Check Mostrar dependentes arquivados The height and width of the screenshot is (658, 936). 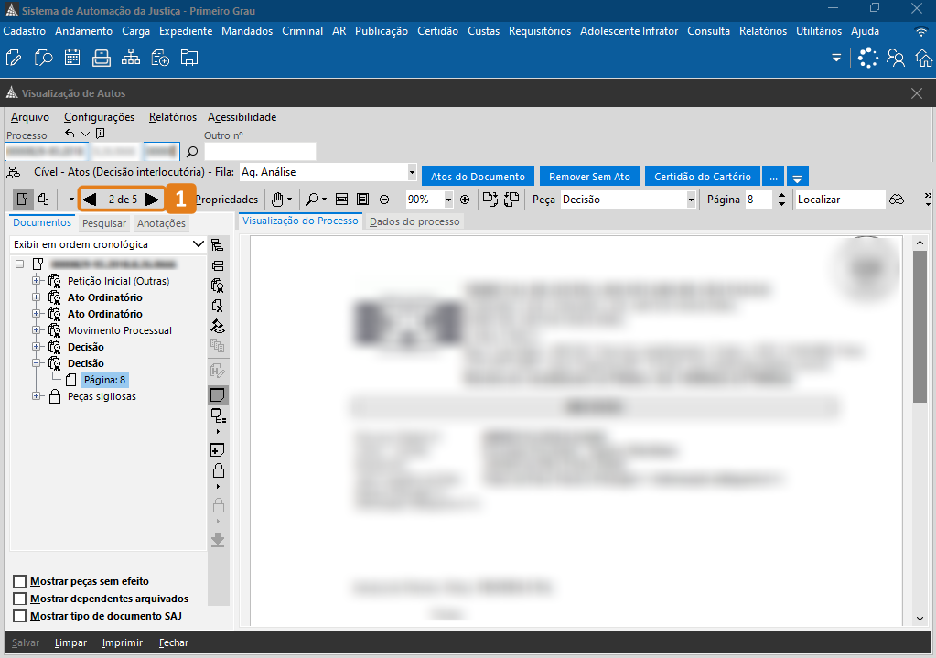pos(20,599)
